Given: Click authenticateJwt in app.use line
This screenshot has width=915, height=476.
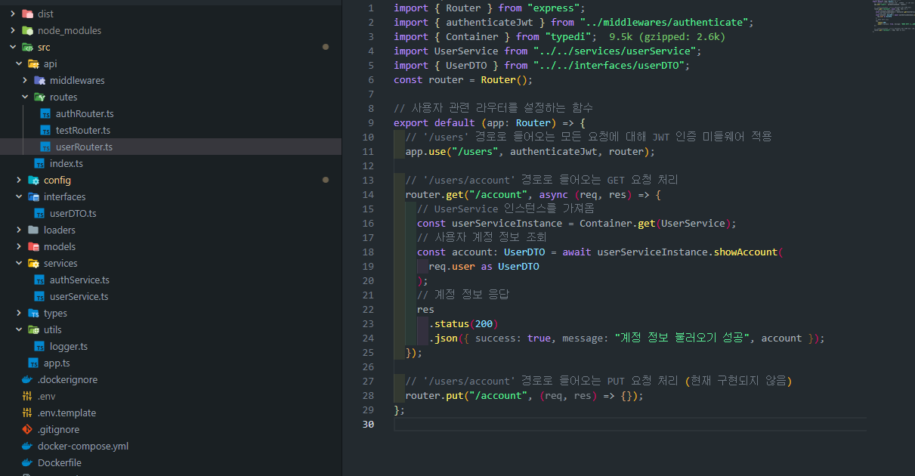Looking at the screenshot, I should point(554,151).
